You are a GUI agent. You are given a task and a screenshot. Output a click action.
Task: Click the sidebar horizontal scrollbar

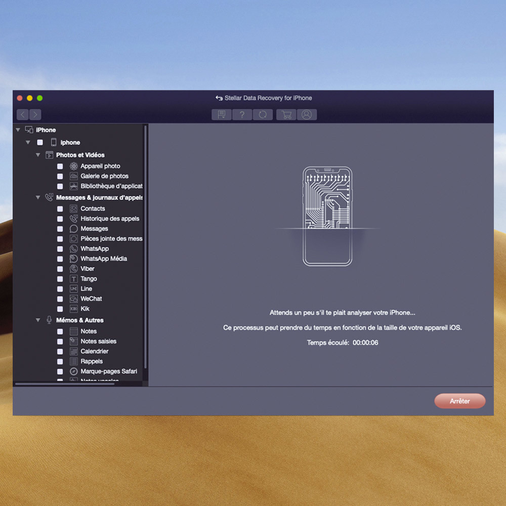65,384
